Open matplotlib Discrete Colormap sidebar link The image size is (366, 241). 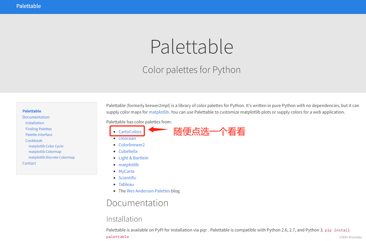pos(51,157)
